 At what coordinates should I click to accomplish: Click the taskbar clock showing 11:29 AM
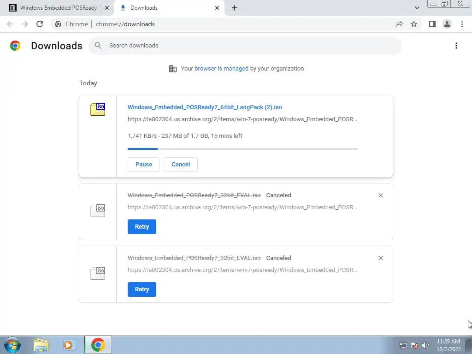448,345
